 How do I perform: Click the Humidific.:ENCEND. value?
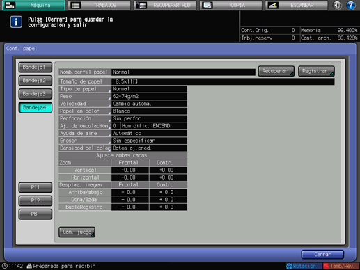[x=154, y=126]
